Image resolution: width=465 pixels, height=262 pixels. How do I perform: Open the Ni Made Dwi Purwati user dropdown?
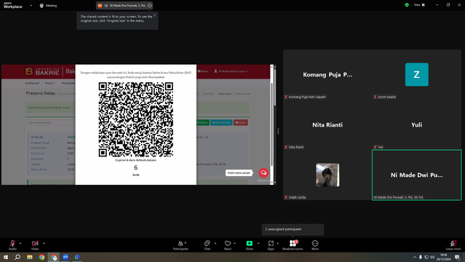231,71
